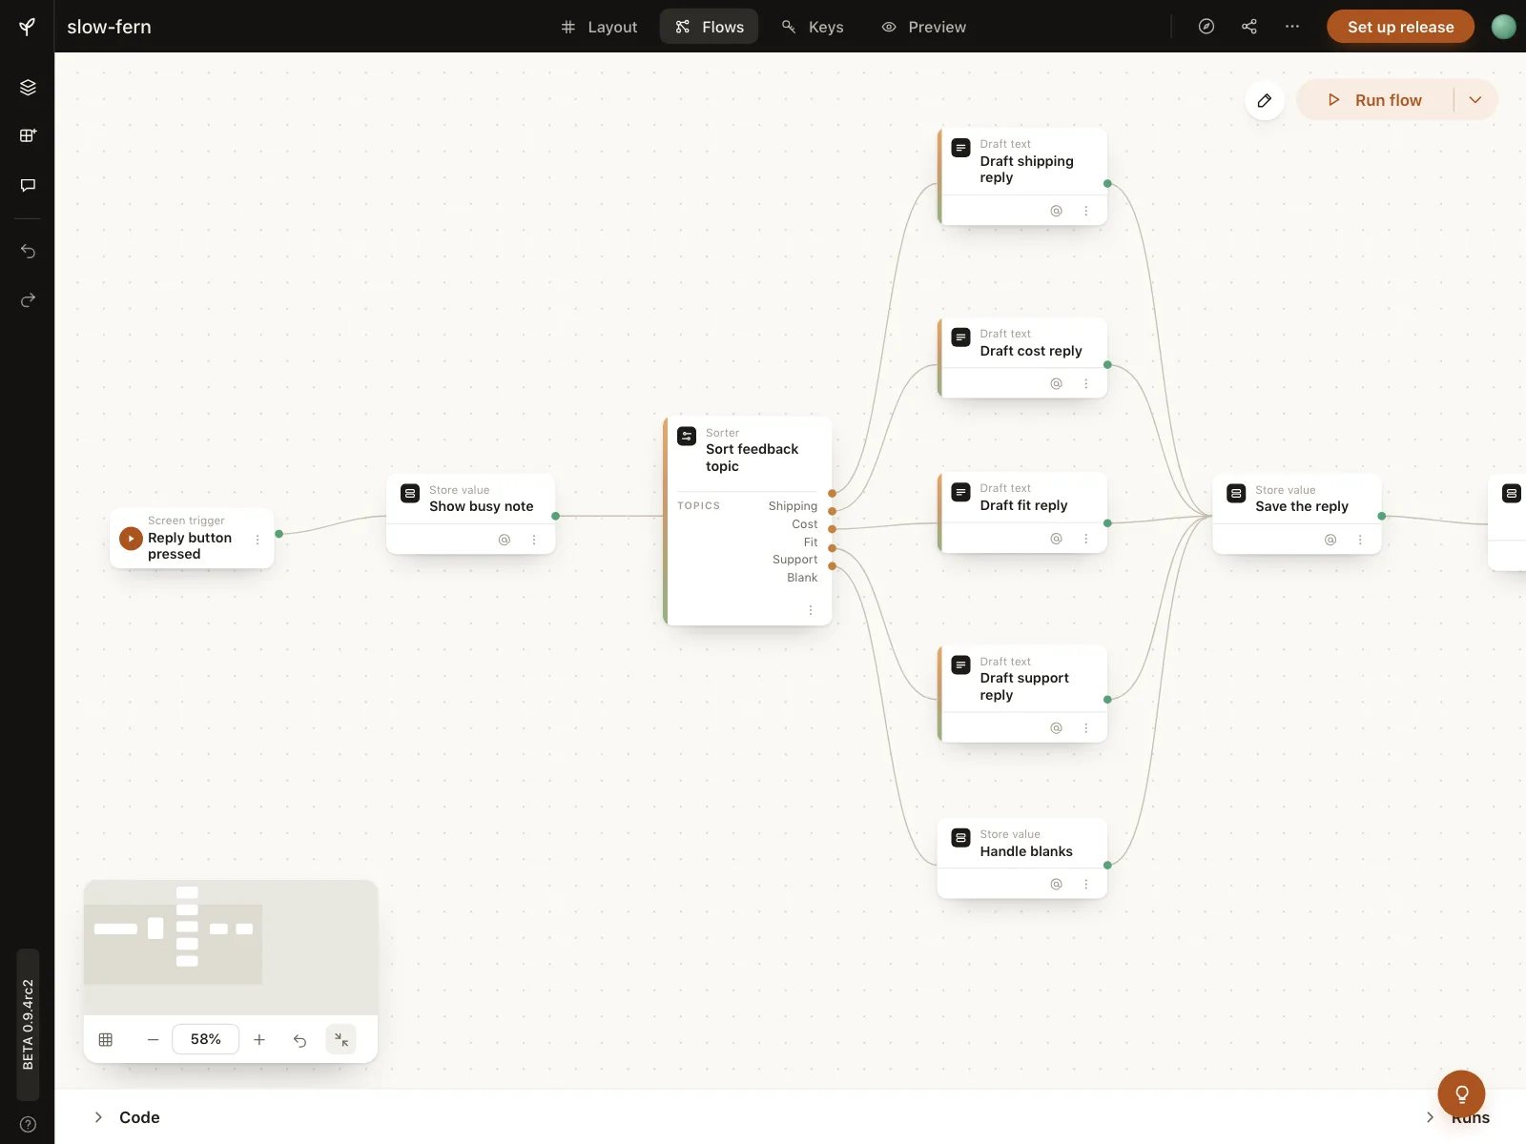The width and height of the screenshot is (1526, 1144).
Task: Select the Draft cost reply node title
Action: coord(1031,351)
